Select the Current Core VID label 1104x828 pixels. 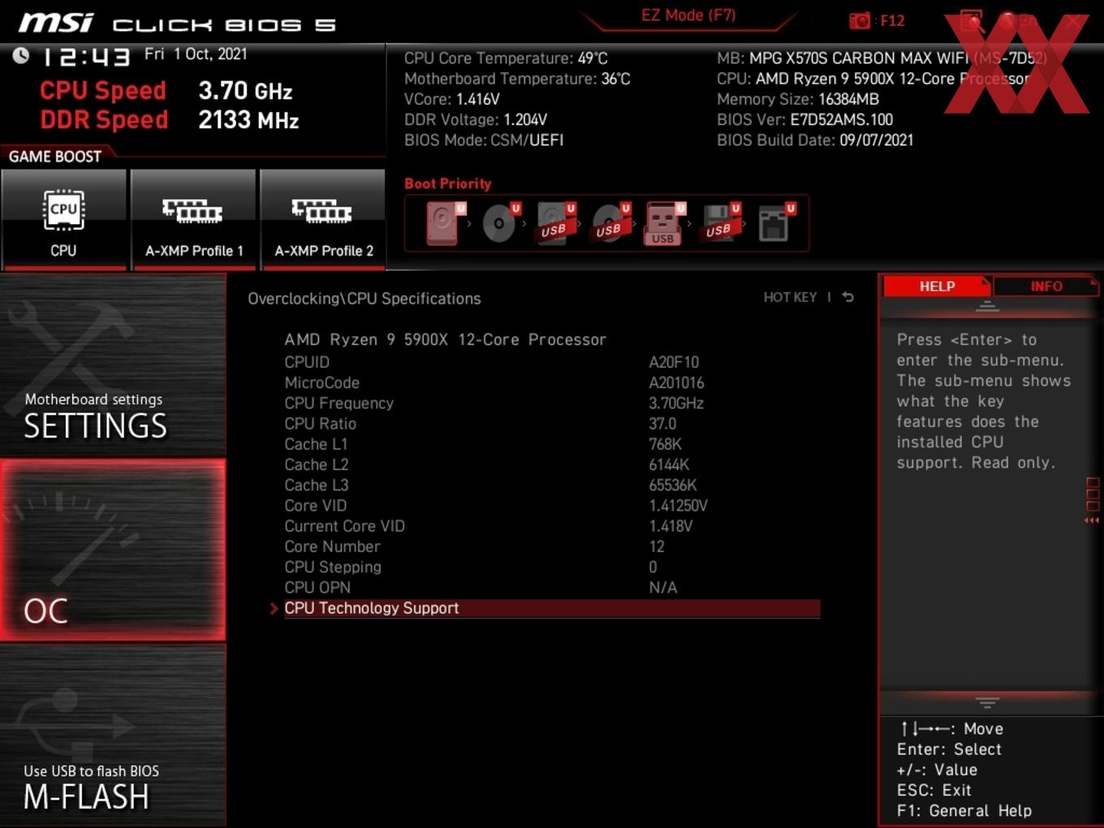tap(344, 526)
